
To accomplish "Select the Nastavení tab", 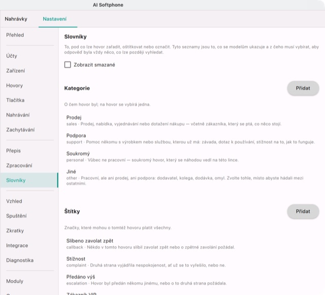I will tap(55, 19).
